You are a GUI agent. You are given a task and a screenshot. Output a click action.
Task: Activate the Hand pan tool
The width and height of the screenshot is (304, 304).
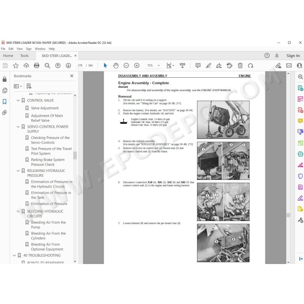pos(116,66)
